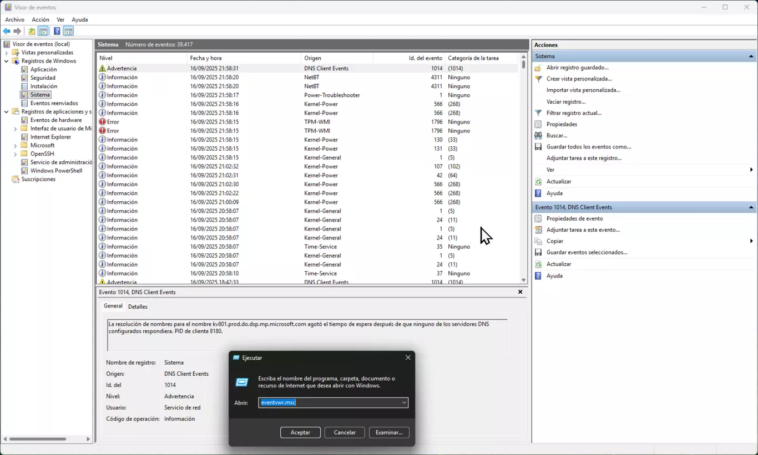Click the Up one level folder icon
Viewport: 758px width, 455px height.
tap(32, 31)
